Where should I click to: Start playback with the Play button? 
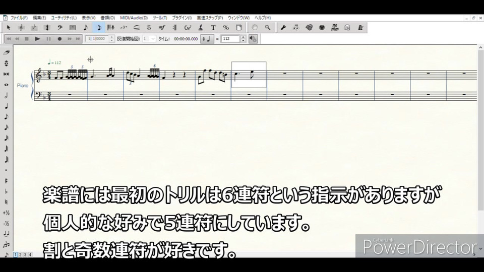tap(37, 39)
